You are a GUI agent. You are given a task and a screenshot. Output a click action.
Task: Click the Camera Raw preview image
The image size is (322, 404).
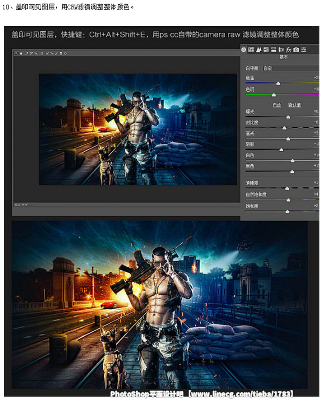138,129
